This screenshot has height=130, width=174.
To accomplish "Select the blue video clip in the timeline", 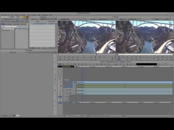I will (125, 82).
